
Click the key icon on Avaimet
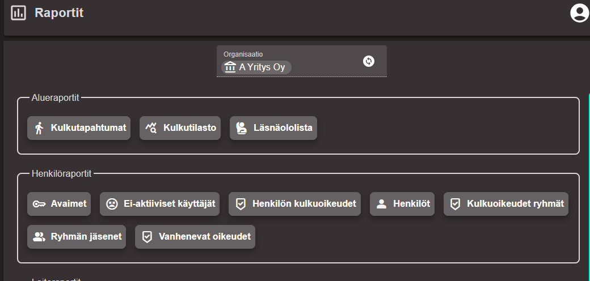point(39,204)
